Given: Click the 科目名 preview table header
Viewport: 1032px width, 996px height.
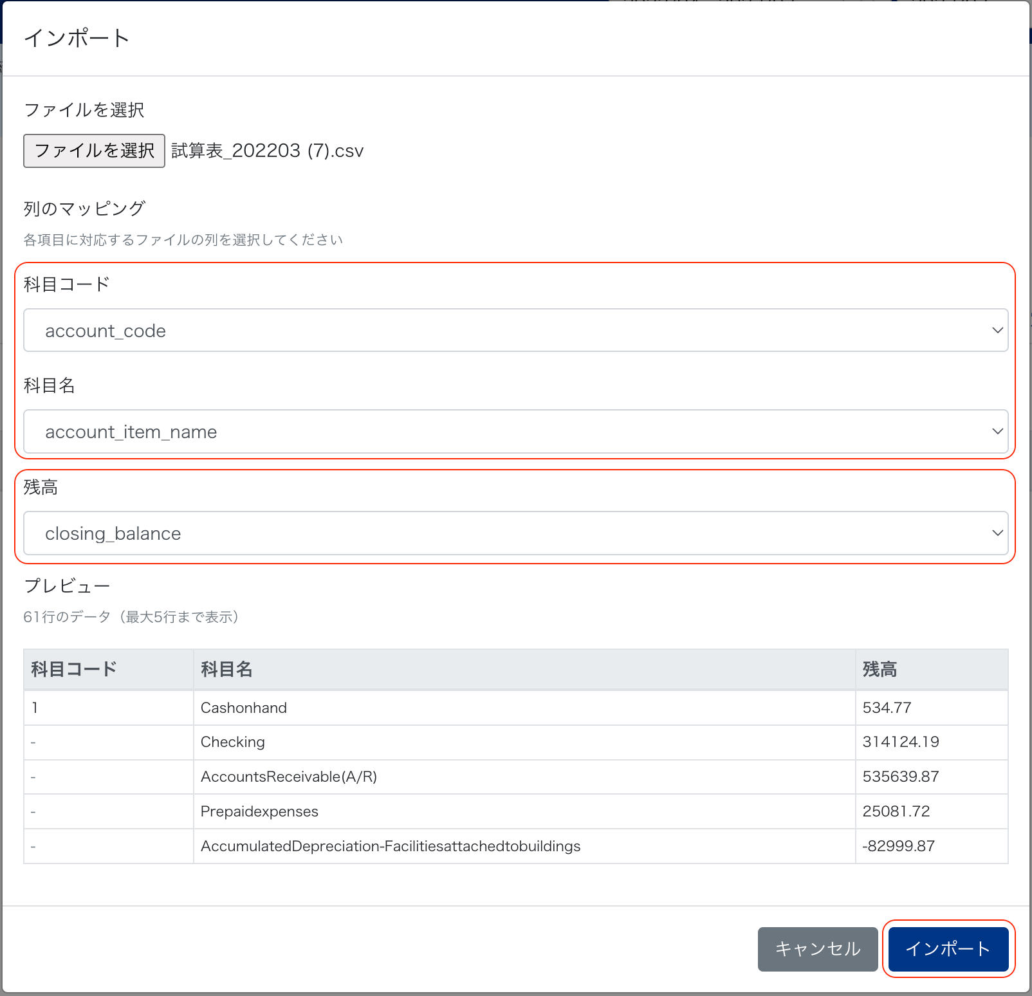Looking at the screenshot, I should point(226,669).
